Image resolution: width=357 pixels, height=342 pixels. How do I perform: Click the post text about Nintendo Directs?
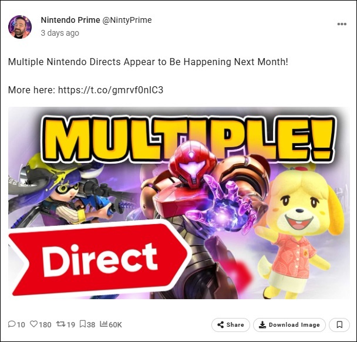click(148, 62)
